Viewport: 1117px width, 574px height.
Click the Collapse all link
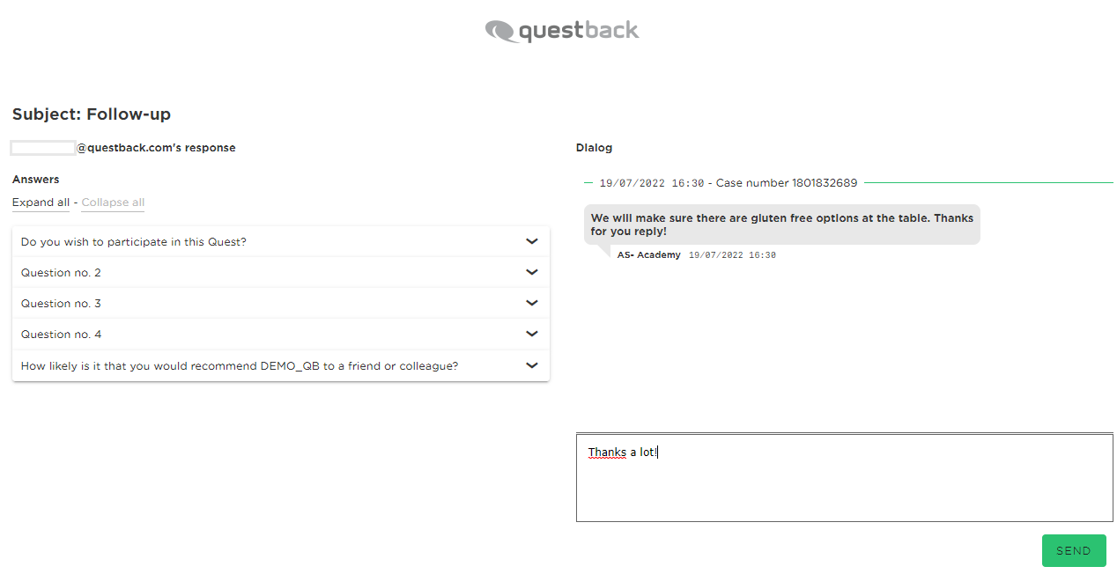point(113,202)
